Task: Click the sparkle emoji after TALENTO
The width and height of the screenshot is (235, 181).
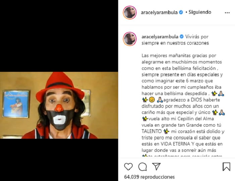Action: [x=167, y=131]
